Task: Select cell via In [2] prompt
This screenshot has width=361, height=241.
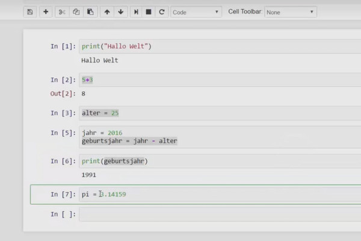Action: tap(63, 80)
